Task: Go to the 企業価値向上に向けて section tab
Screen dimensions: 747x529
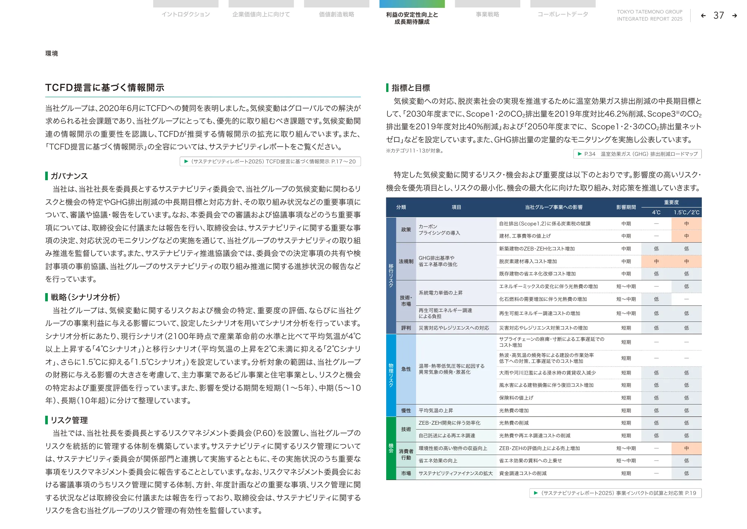Action: (261, 14)
